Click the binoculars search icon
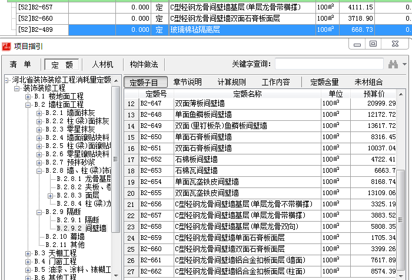Viewport: 412px width, 280px height. pyautogui.click(x=393, y=64)
